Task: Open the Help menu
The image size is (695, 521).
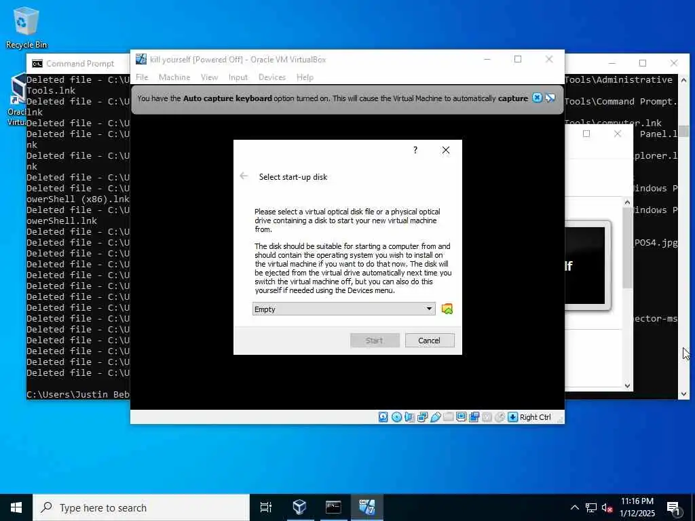Action: pos(305,77)
